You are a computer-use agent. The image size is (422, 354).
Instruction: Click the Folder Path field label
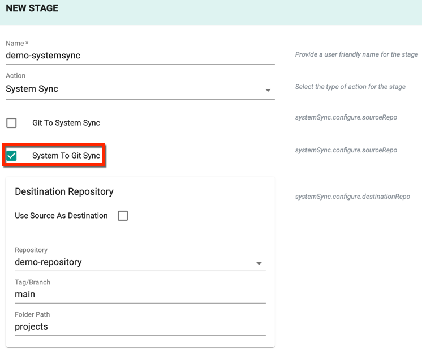[32, 314]
